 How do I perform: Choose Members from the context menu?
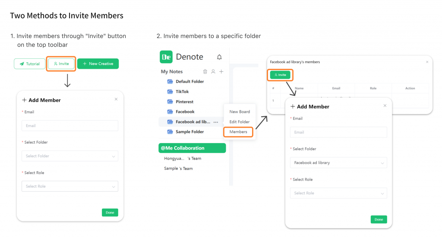click(238, 132)
